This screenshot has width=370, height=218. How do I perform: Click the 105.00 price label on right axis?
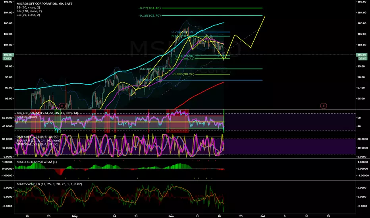(362, 2)
